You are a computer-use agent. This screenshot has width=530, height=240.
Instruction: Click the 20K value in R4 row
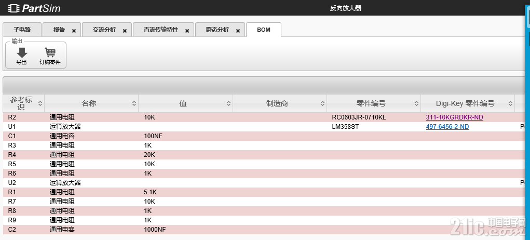(150, 155)
